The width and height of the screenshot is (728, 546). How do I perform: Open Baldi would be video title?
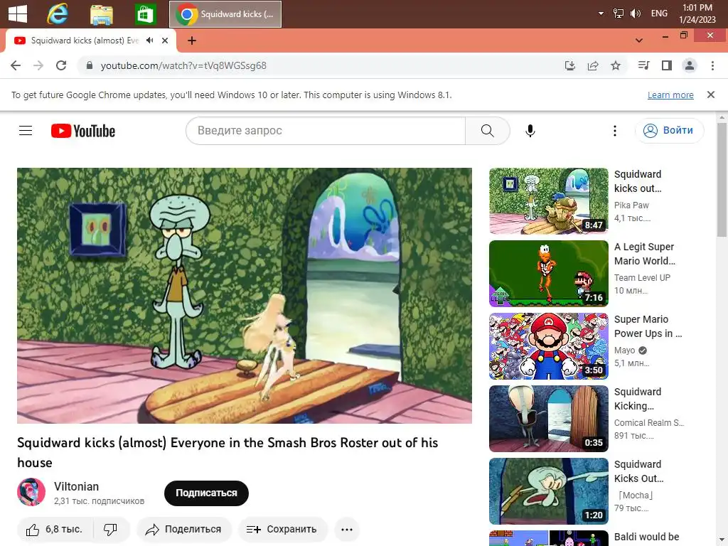pyautogui.click(x=646, y=537)
